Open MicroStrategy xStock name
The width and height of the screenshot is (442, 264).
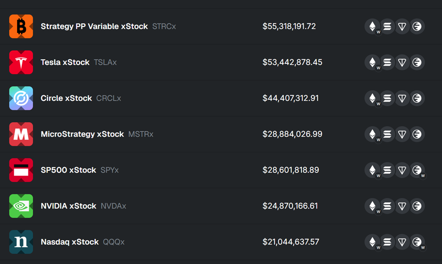pyautogui.click(x=82, y=134)
